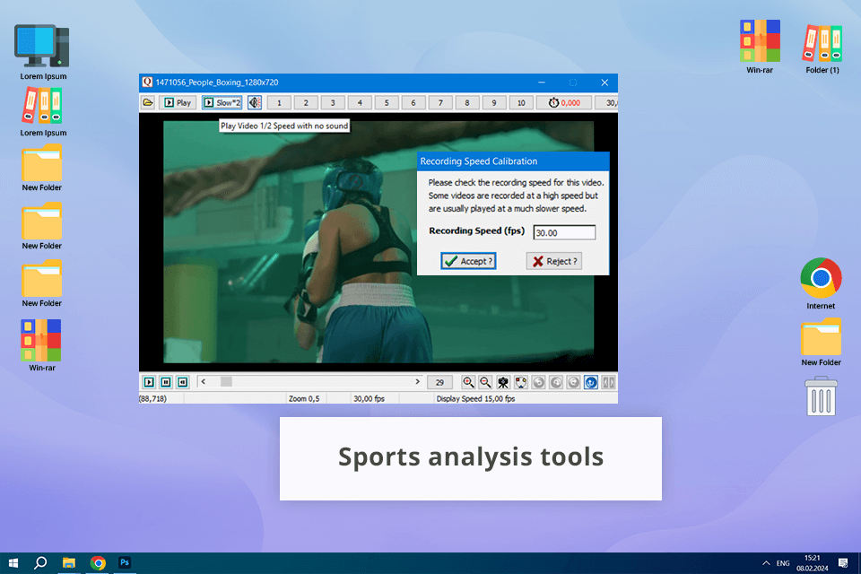Click the pause button in bottom bar
861x574 pixels.
pos(166,382)
